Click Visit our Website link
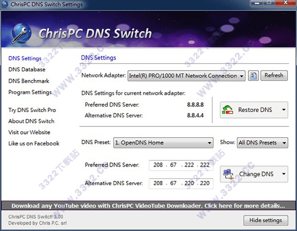The height and width of the screenshot is (231, 297). (x=29, y=132)
